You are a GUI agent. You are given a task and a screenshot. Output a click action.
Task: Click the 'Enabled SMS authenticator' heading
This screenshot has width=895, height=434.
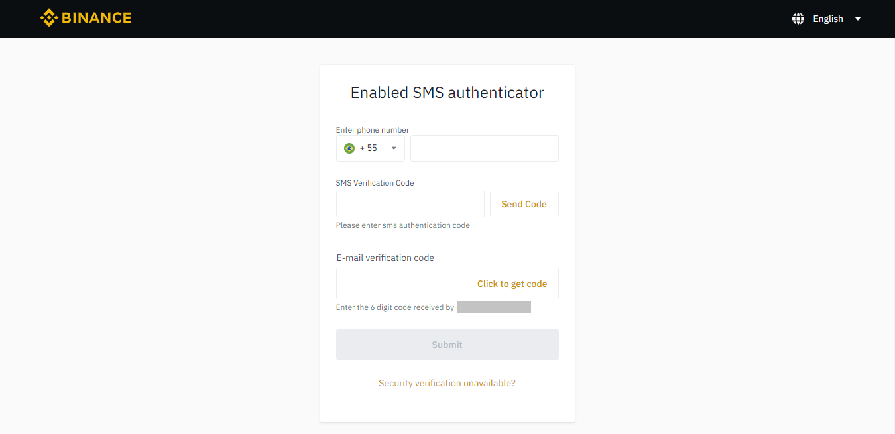coord(447,93)
